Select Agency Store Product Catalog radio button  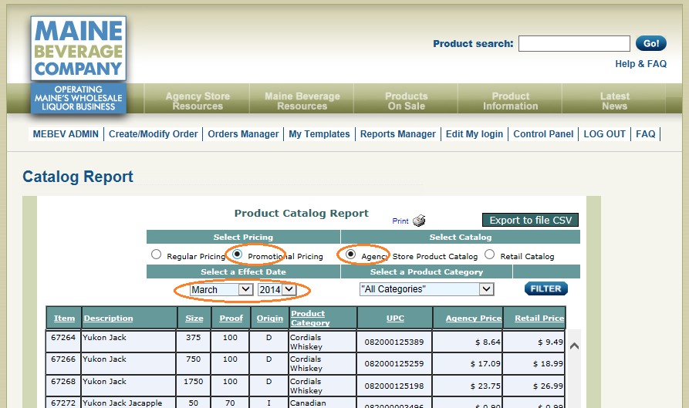tap(350, 254)
